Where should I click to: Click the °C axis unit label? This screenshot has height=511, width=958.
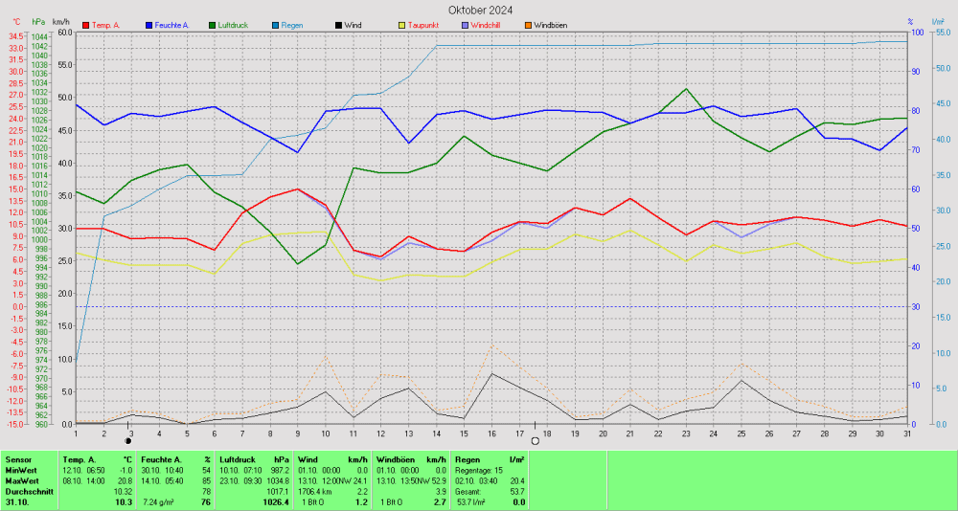click(15, 21)
